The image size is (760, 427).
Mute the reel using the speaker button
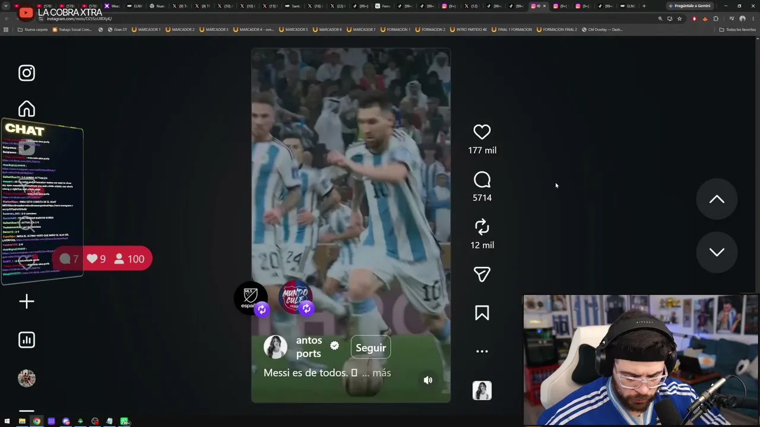click(428, 380)
